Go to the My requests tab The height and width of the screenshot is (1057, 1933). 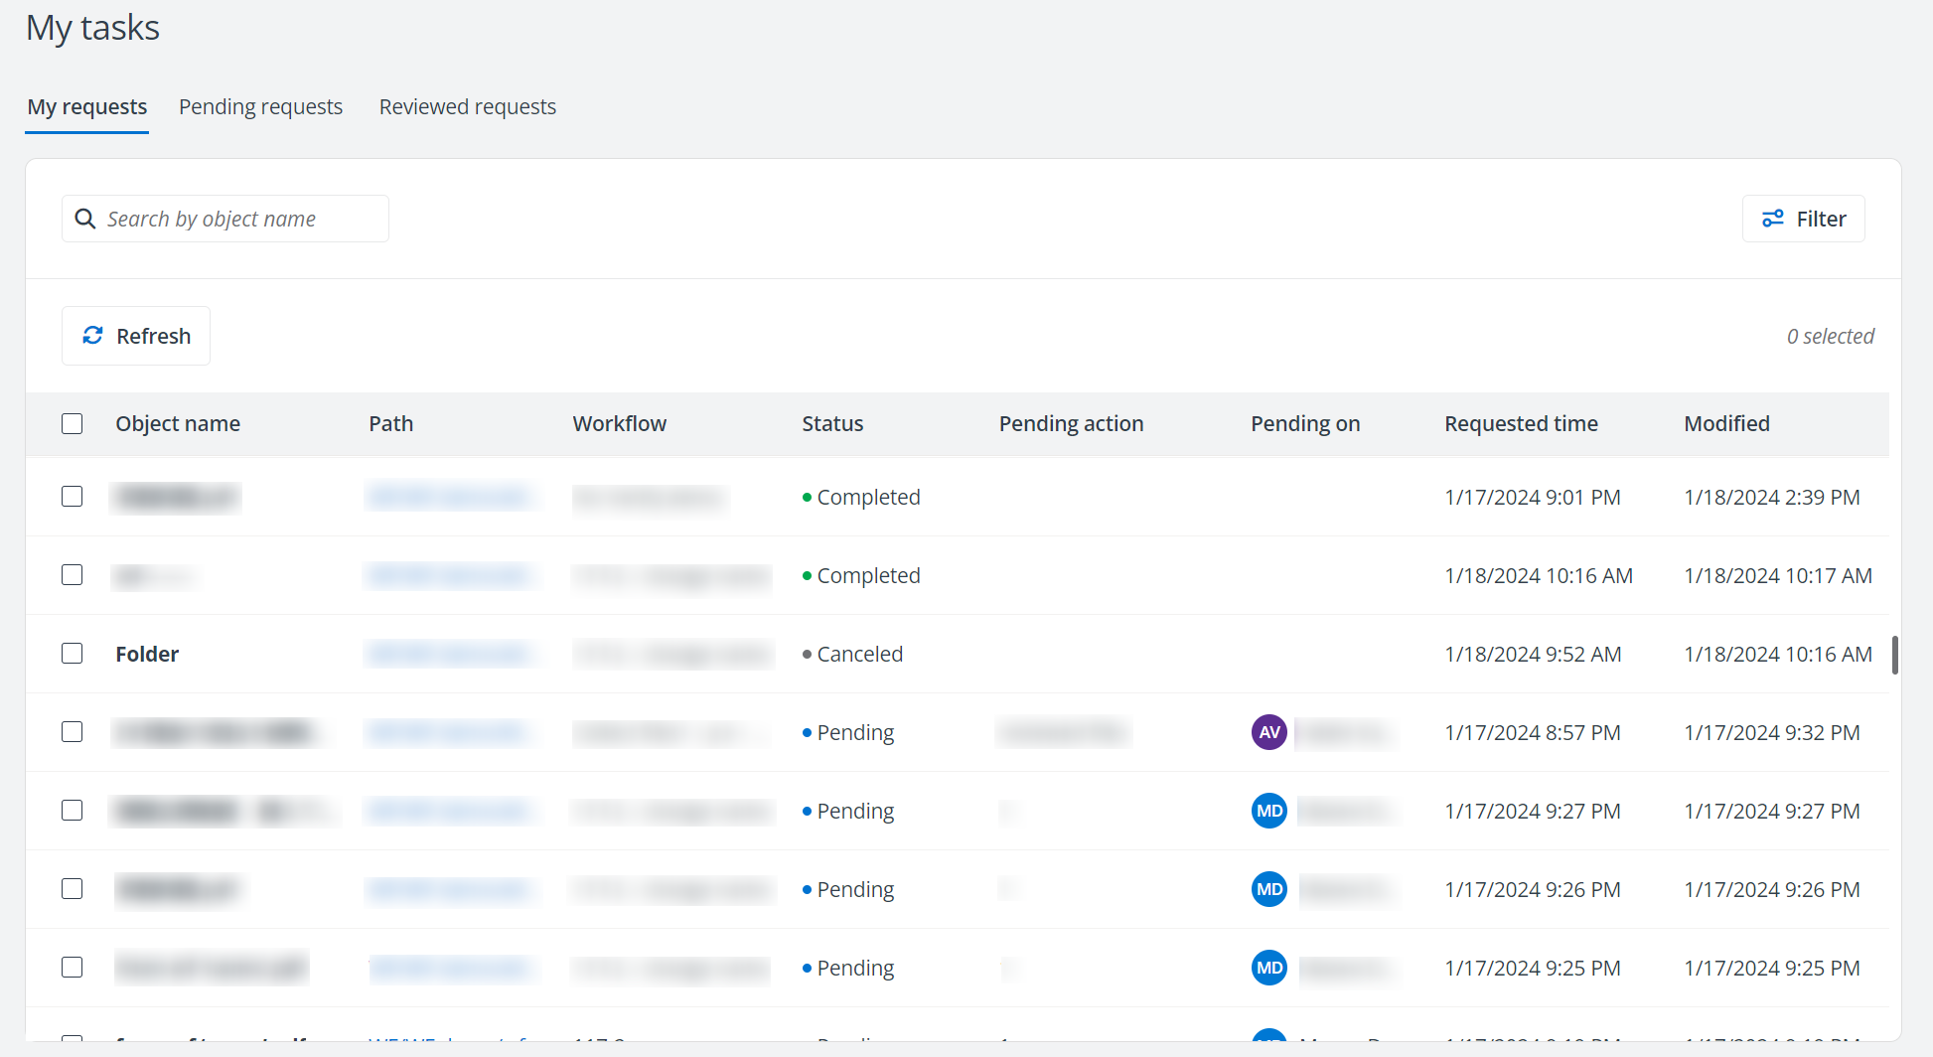[87, 107]
